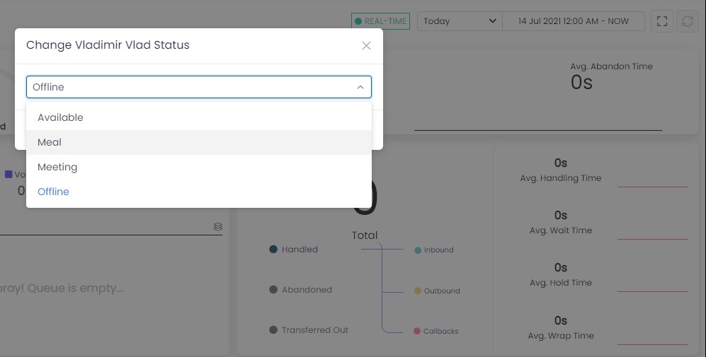Screen dimensions: 706x357
Task: Click the Avg. Abandon Time label
Action: tap(611, 66)
